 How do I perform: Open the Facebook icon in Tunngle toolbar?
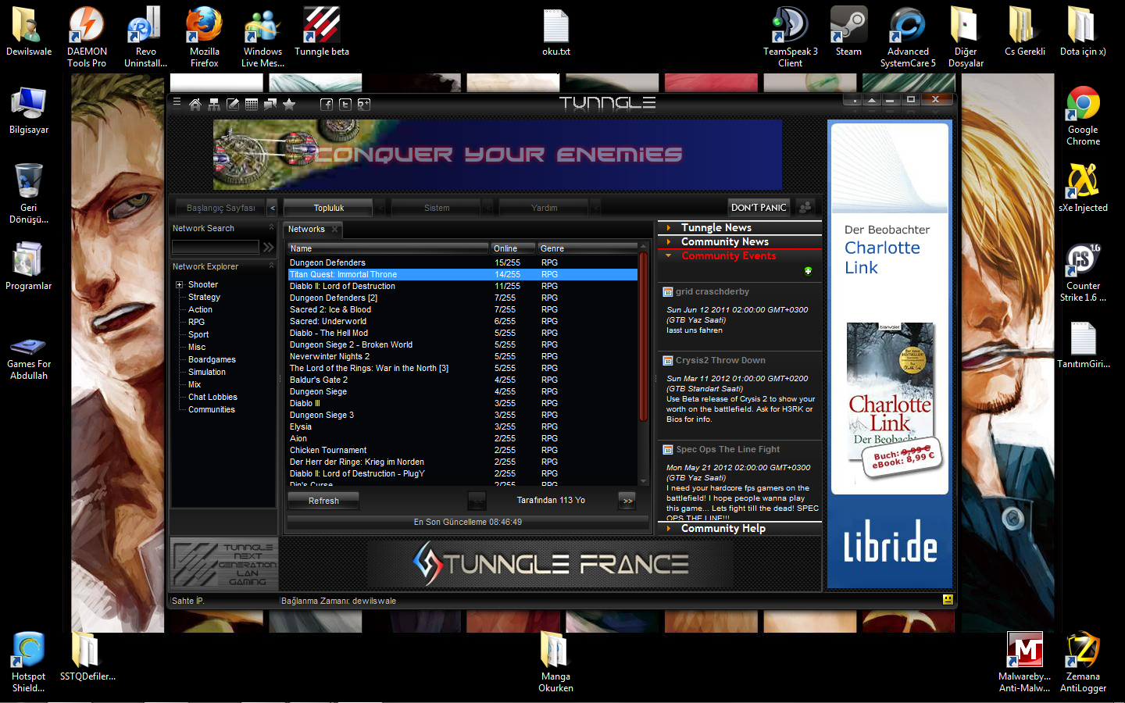coord(327,104)
